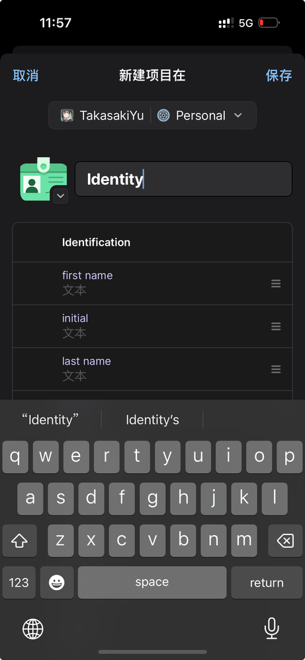Tap 取消 to cancel new item
The width and height of the screenshot is (305, 660).
point(26,76)
